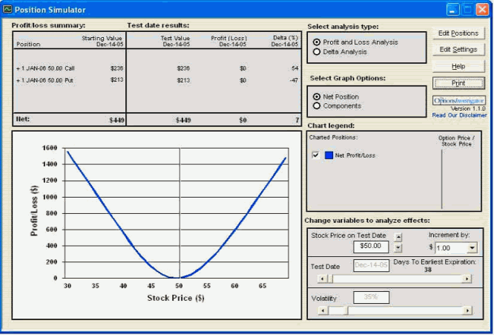This screenshot has width=494, height=335.
Task: Select Profit and Loss Analysis option
Action: [318, 42]
